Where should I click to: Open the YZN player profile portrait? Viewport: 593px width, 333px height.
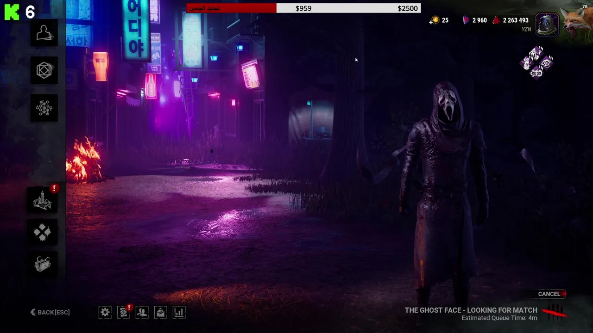tap(547, 25)
